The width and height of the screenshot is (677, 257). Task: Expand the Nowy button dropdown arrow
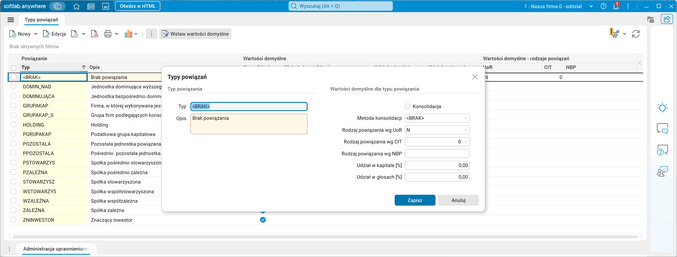point(36,34)
